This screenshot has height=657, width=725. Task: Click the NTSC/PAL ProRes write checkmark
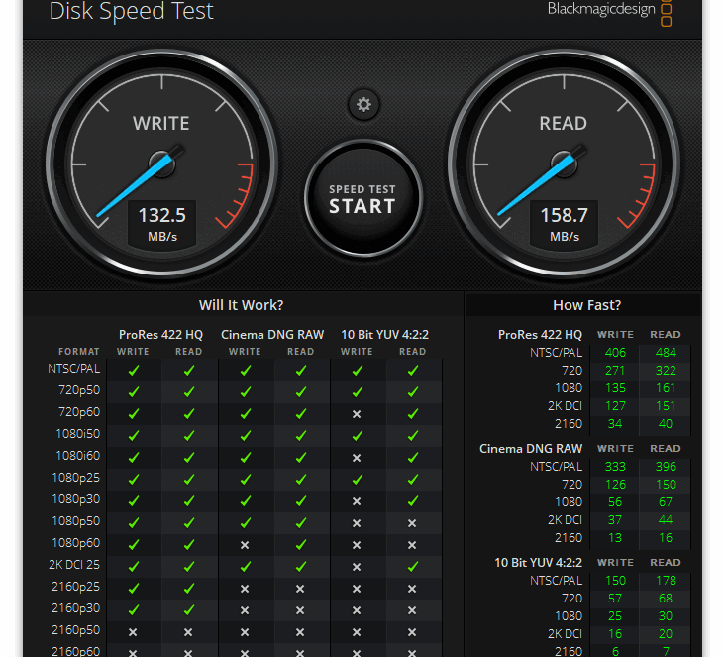(134, 371)
